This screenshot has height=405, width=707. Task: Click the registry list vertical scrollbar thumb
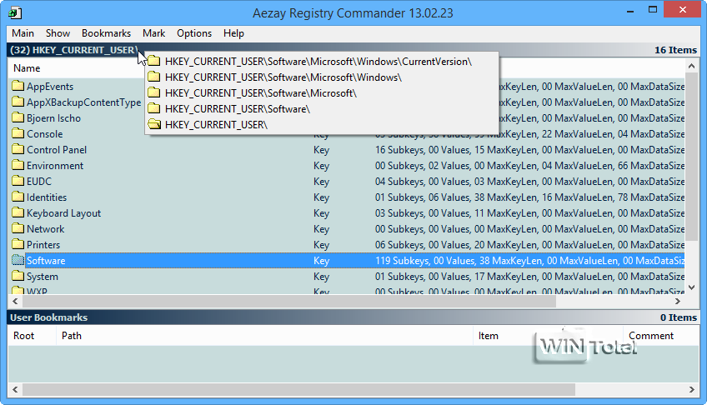pyautogui.click(x=692, y=156)
